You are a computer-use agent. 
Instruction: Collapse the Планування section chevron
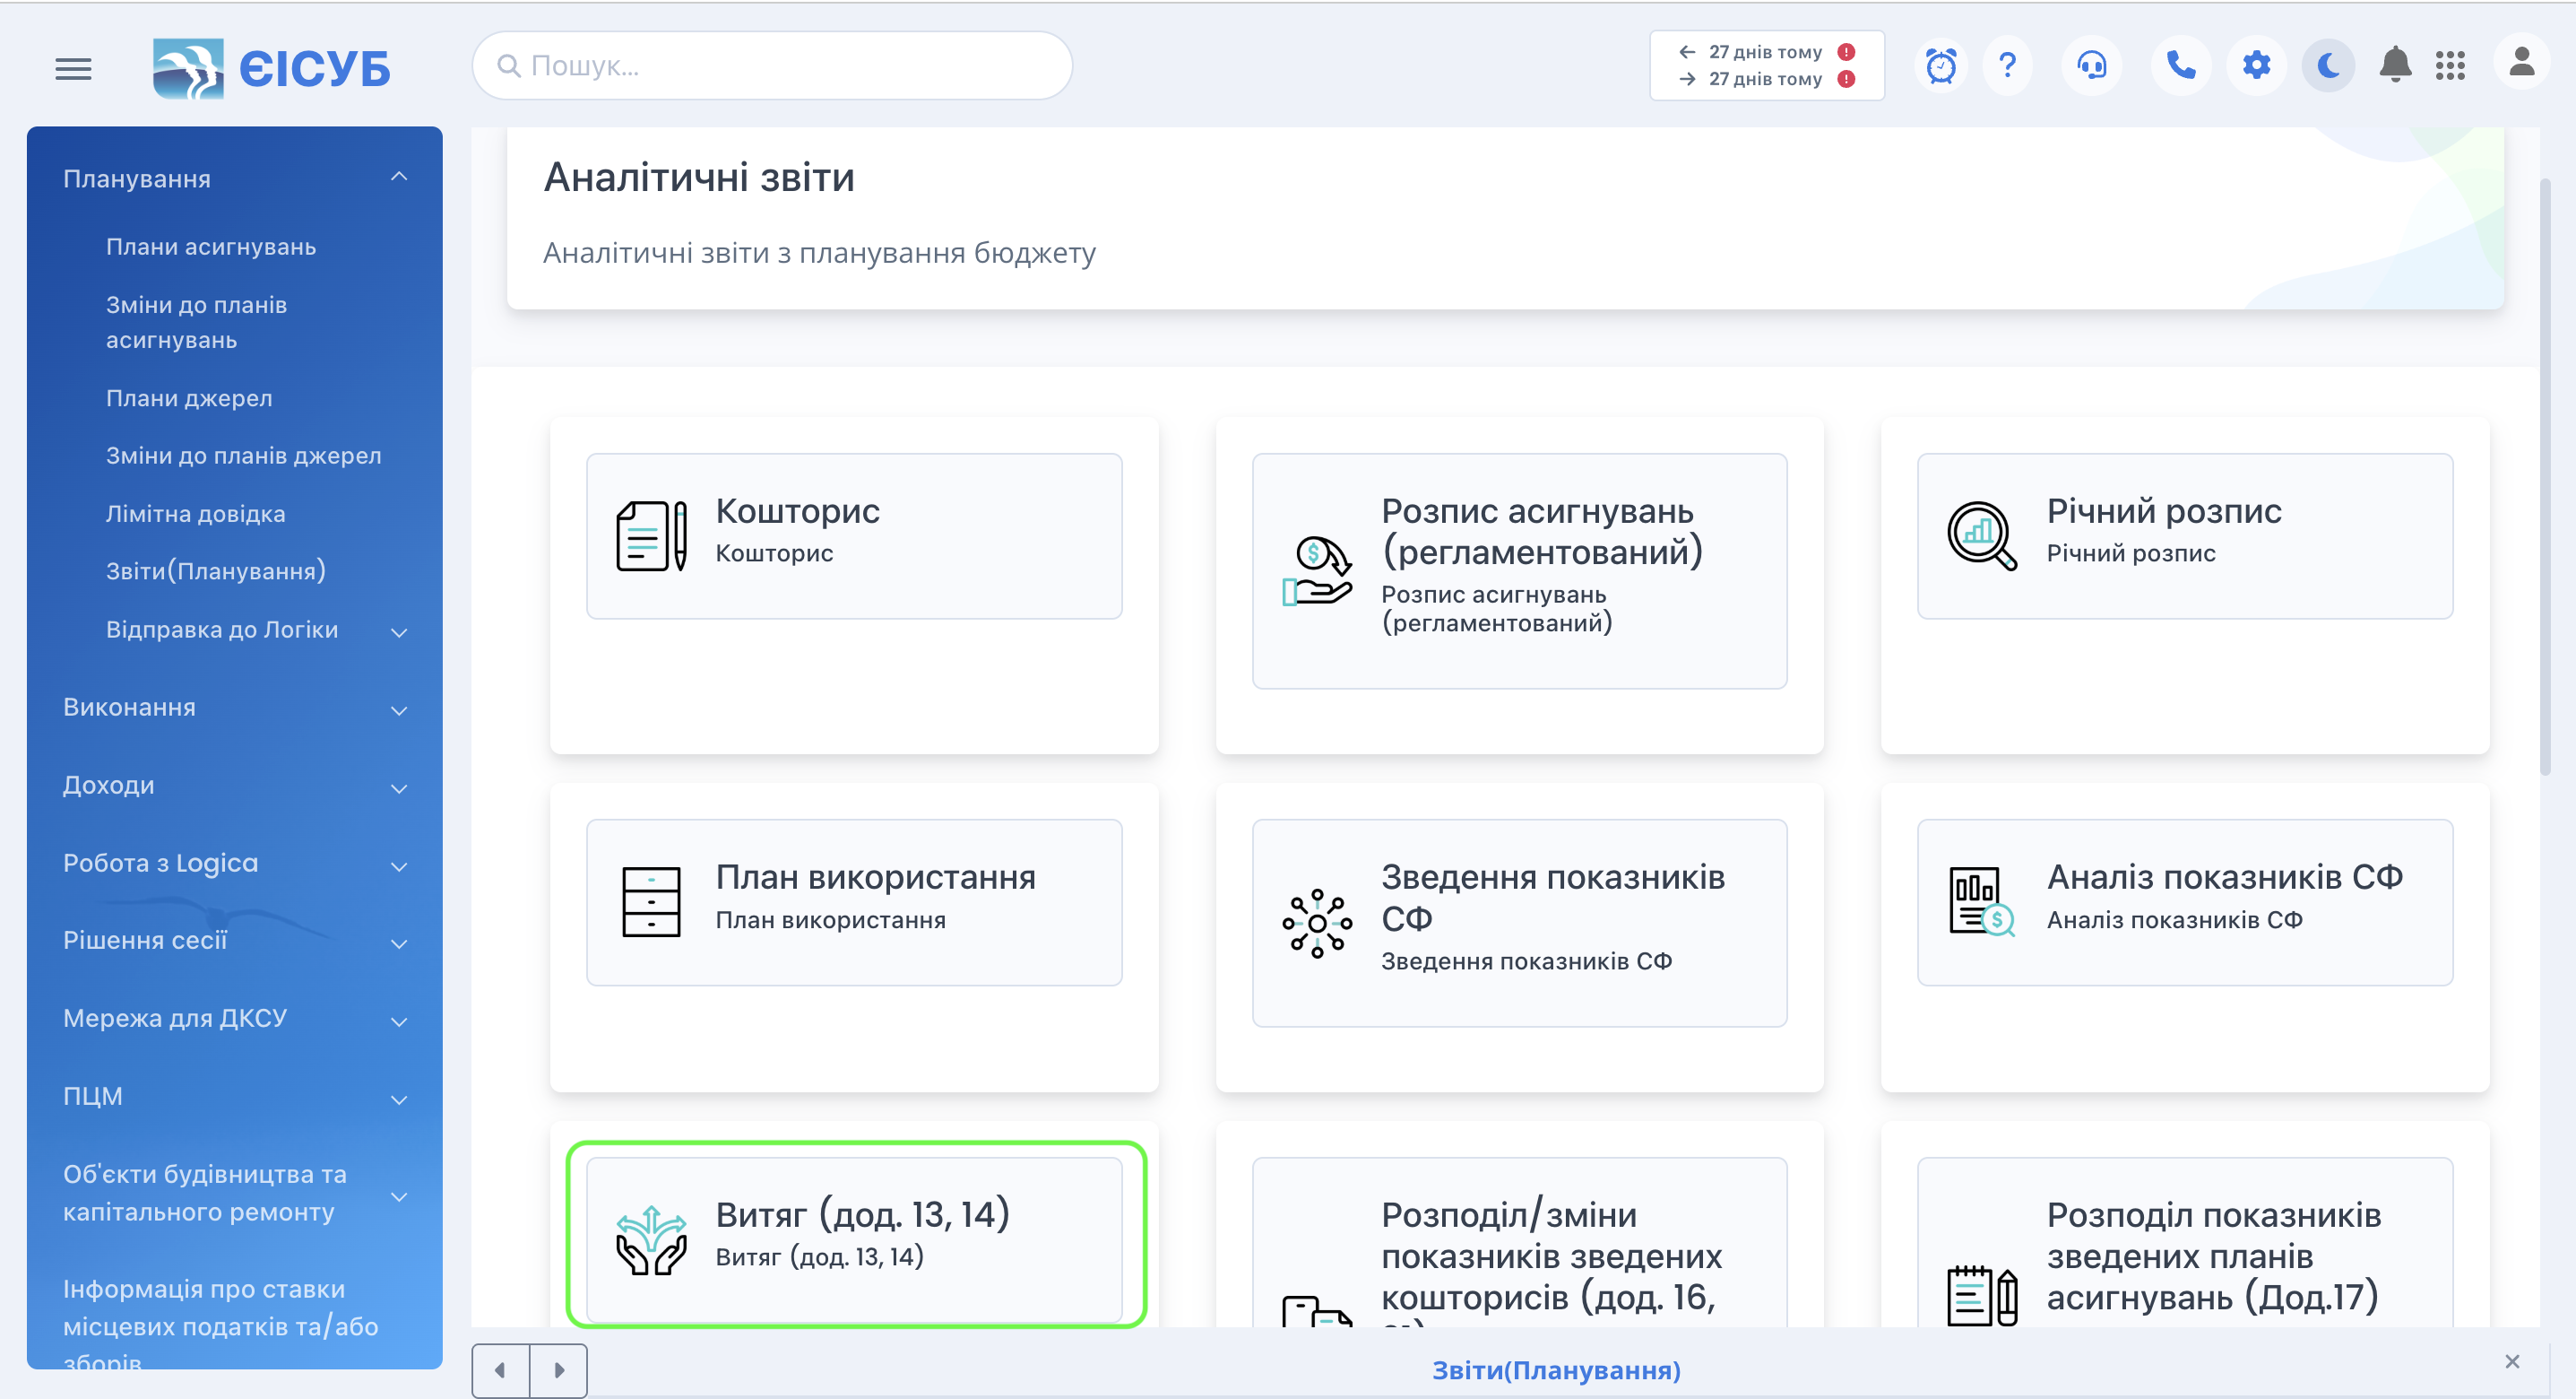(399, 178)
